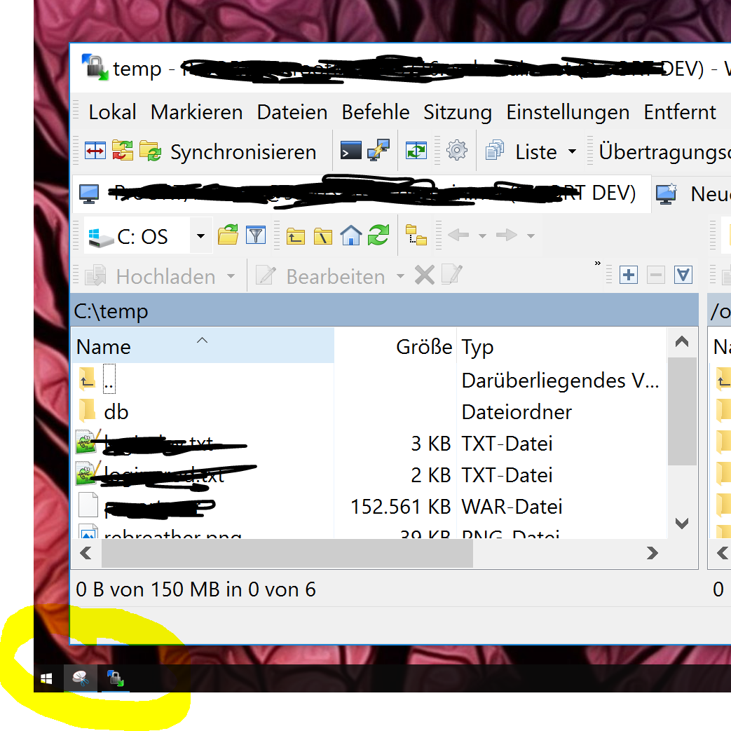Expand the C: OS drive dropdown
Image resolution: width=731 pixels, height=731 pixels.
pos(200,236)
